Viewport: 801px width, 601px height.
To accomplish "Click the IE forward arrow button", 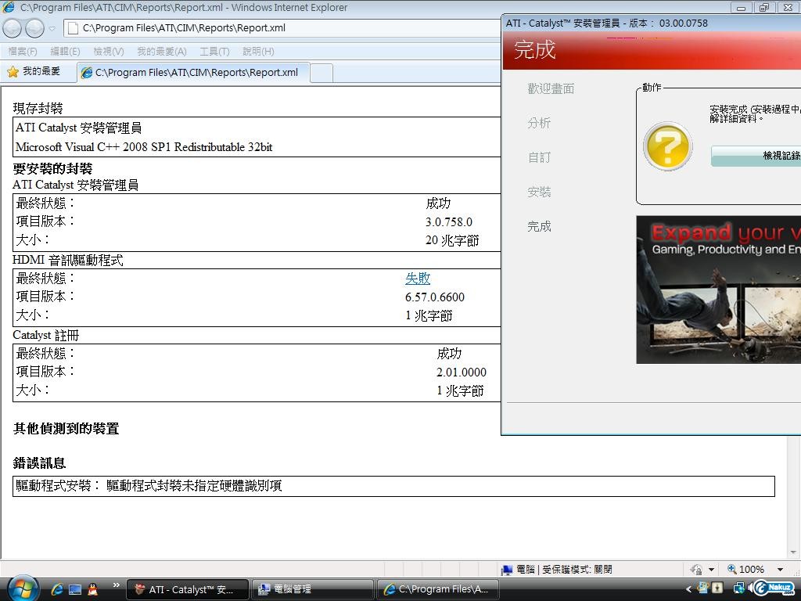I will [34, 28].
